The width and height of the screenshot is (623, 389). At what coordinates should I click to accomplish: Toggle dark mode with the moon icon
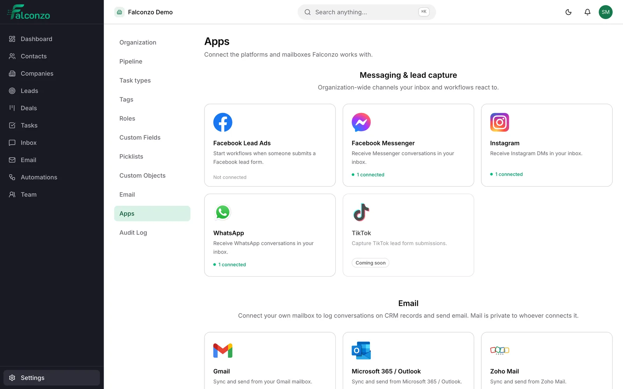click(568, 12)
